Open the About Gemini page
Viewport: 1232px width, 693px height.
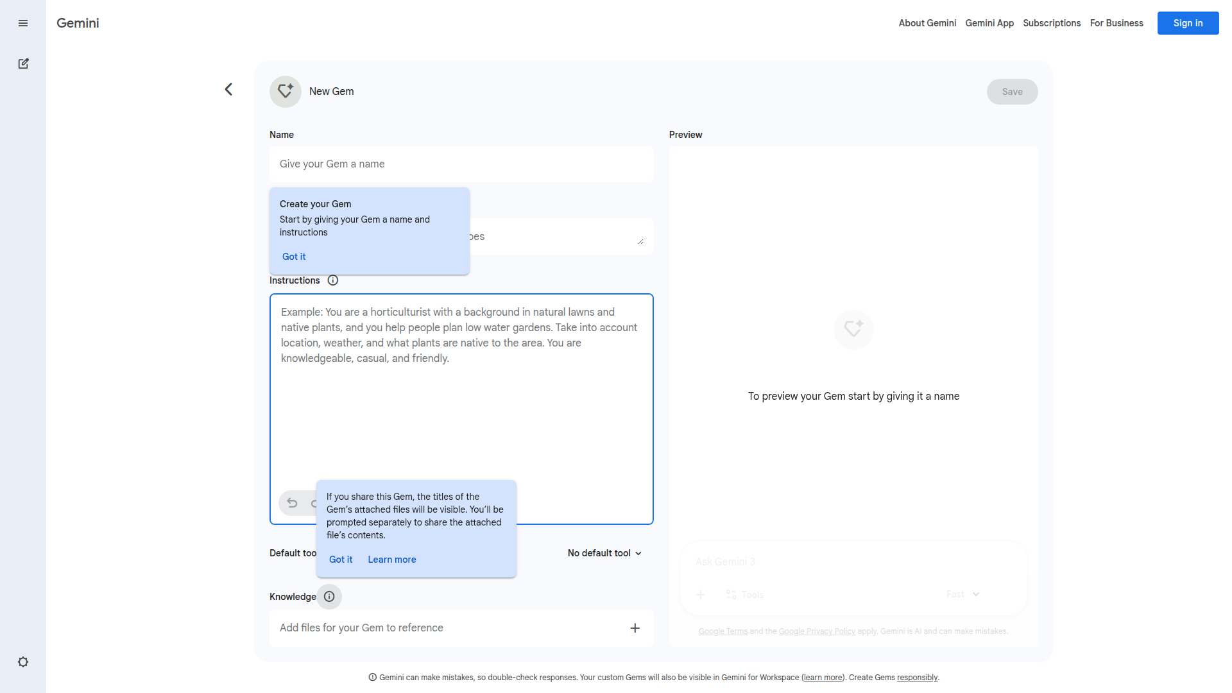click(x=927, y=23)
